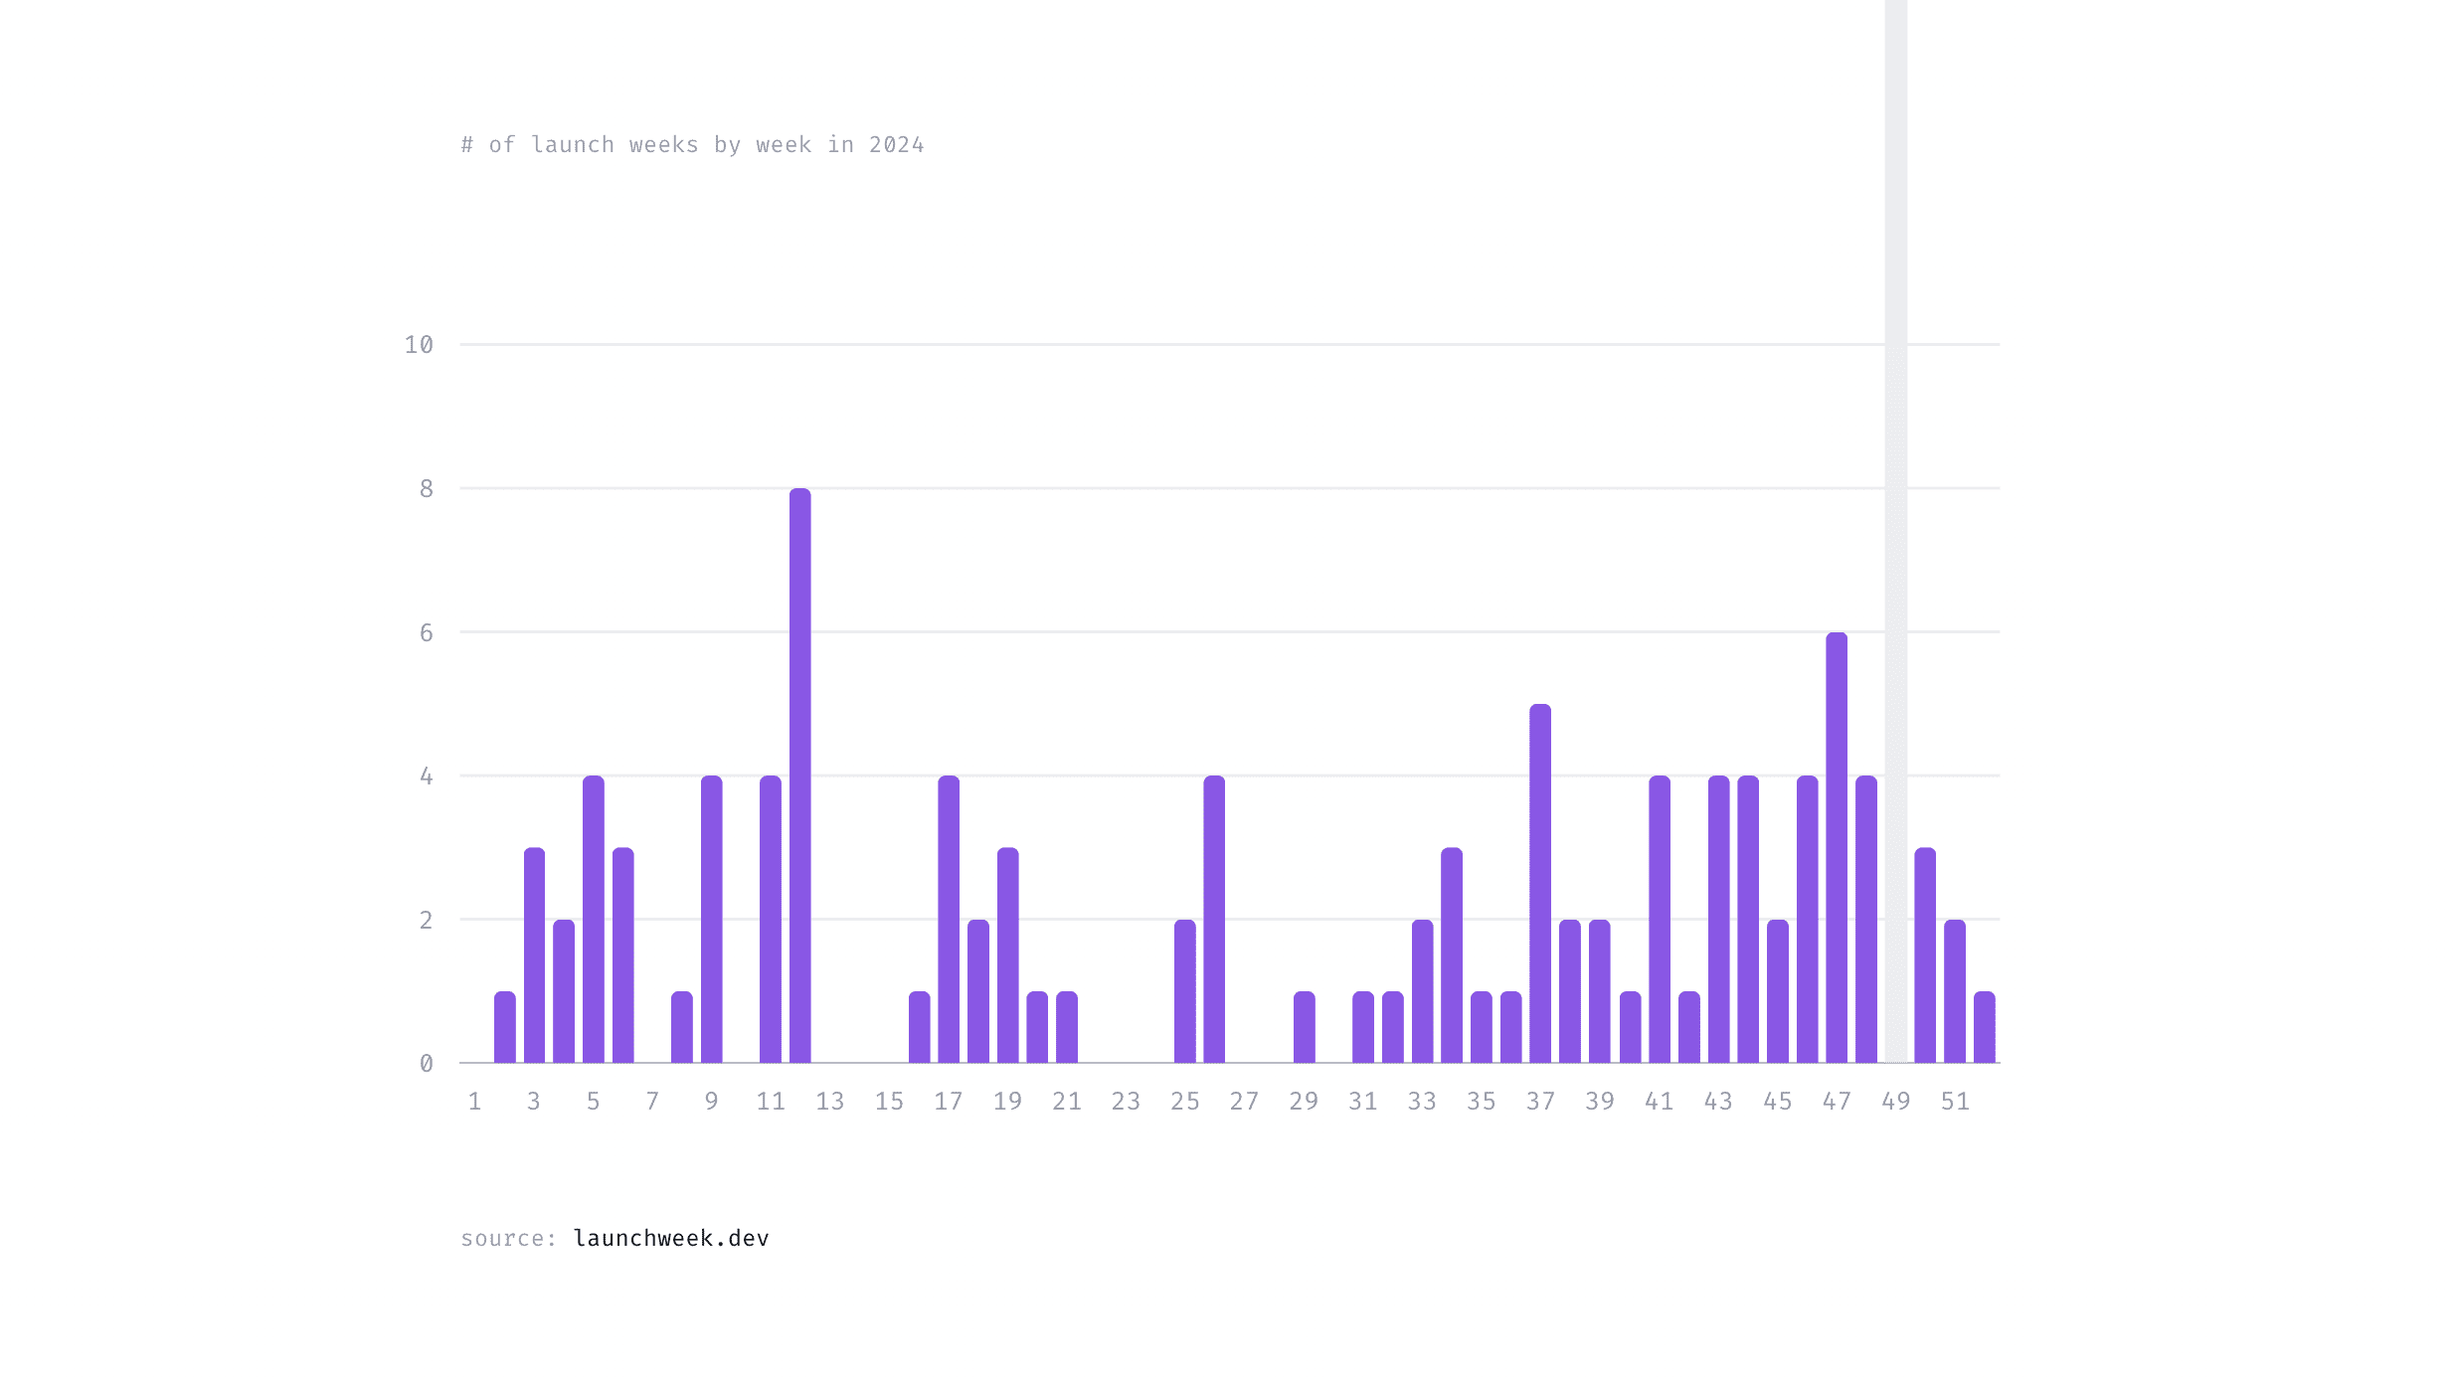
Task: Click the x-axis label 1
Action: pyautogui.click(x=475, y=1101)
